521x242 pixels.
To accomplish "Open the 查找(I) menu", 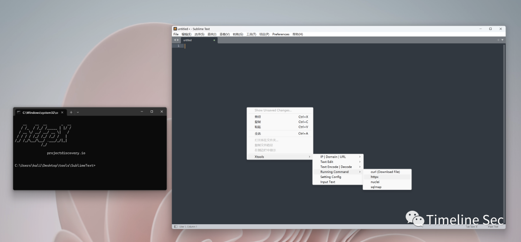I will coord(212,34).
